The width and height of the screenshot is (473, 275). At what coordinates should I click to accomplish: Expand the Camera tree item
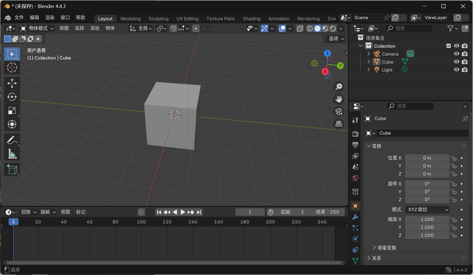pyautogui.click(x=369, y=54)
